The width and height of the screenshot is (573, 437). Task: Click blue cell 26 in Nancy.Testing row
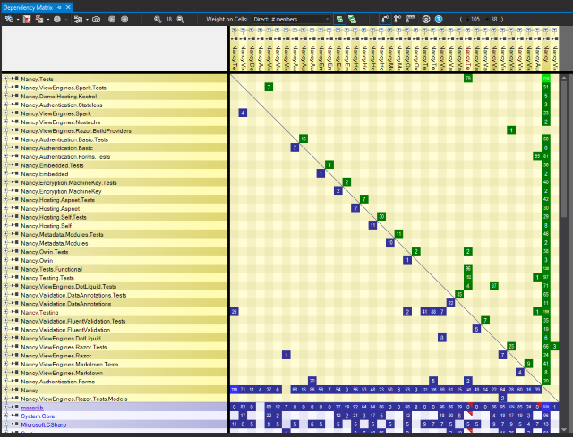point(235,312)
